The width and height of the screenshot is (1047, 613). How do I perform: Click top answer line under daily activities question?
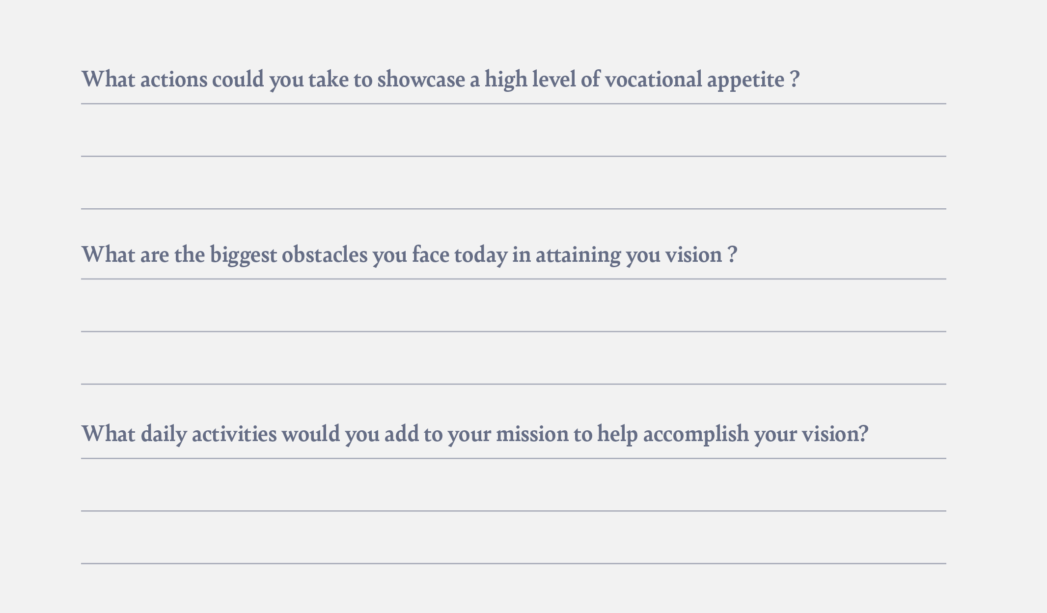(514, 458)
